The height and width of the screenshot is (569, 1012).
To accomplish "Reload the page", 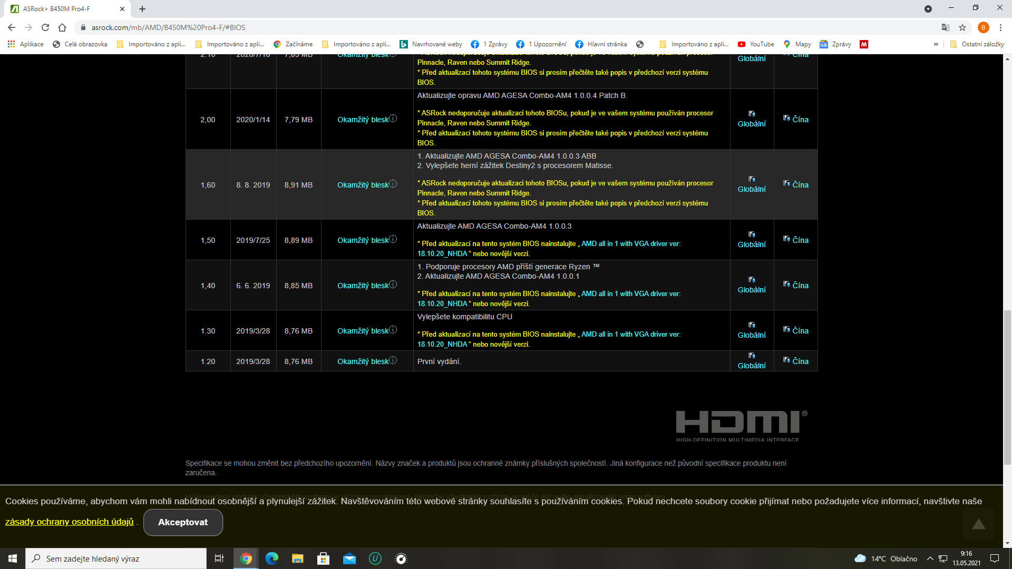I will coord(45,27).
